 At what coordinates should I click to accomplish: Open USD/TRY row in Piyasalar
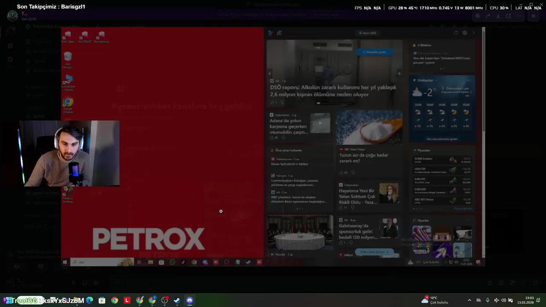[442, 170]
